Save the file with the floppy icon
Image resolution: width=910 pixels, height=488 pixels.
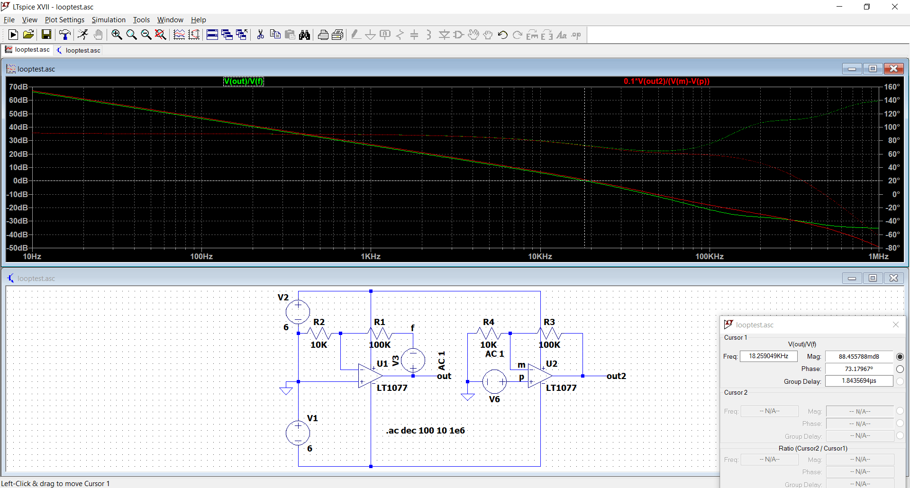click(x=46, y=35)
